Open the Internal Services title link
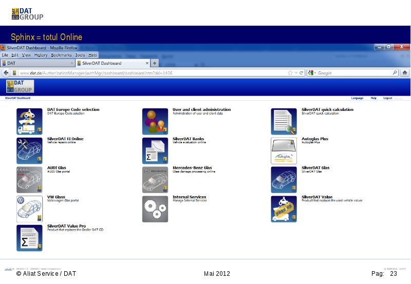411x284 pixels. [189, 197]
